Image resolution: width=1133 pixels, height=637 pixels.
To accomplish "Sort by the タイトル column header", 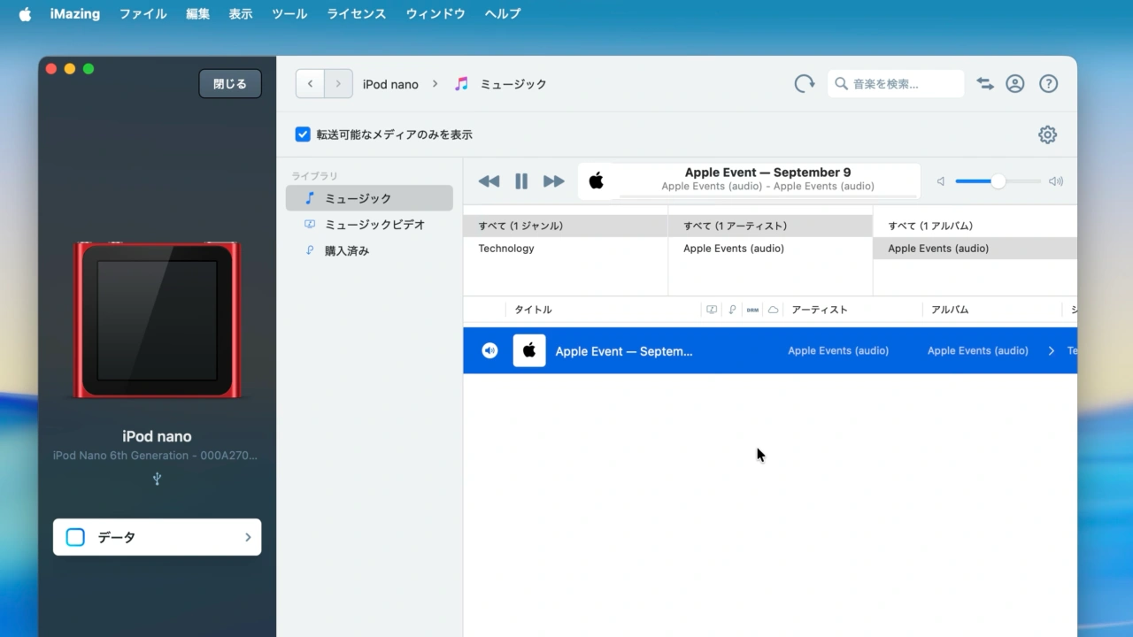I will 534,310.
